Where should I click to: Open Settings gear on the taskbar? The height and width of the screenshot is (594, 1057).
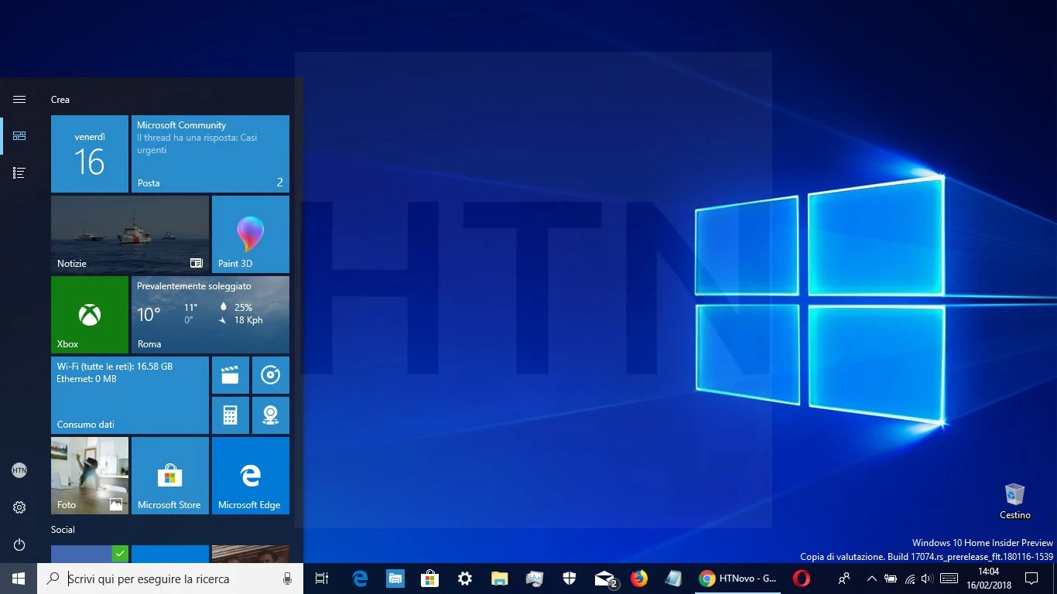(465, 579)
